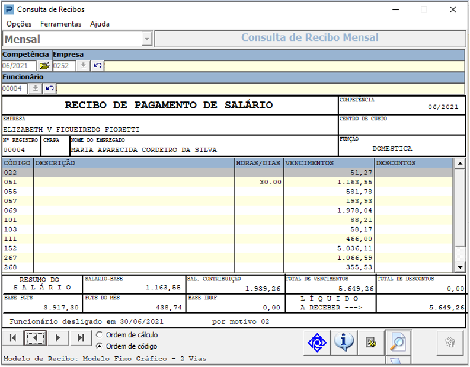Select the row with code 057

point(228,201)
